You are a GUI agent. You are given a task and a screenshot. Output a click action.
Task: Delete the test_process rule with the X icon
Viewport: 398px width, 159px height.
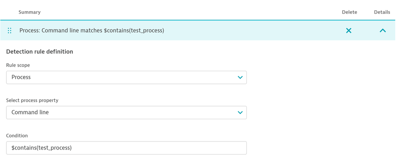349,31
